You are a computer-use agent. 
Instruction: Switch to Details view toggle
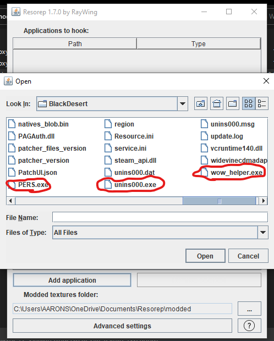pyautogui.click(x=262, y=104)
